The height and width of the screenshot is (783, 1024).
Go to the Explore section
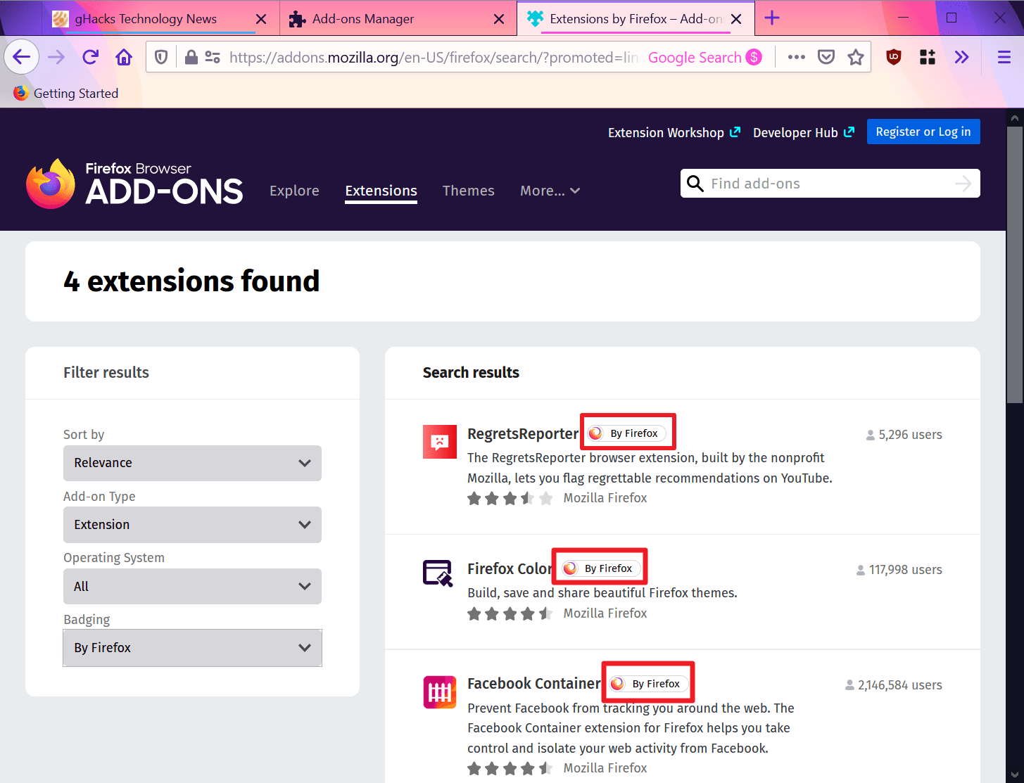point(294,191)
